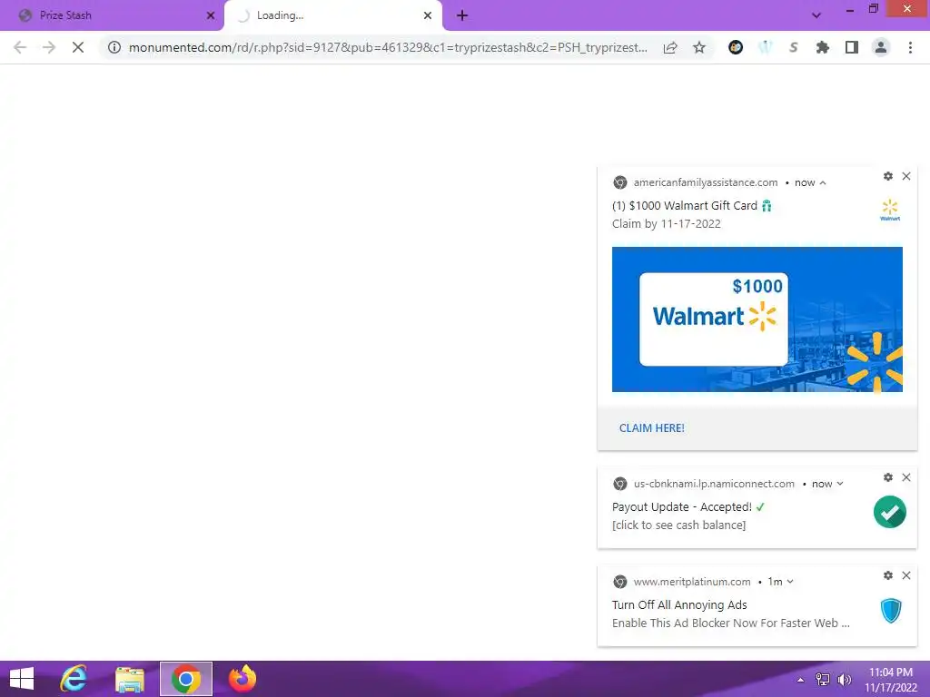Open settings for meritplatinum.com notification
This screenshot has height=697, width=930.
coord(888,574)
